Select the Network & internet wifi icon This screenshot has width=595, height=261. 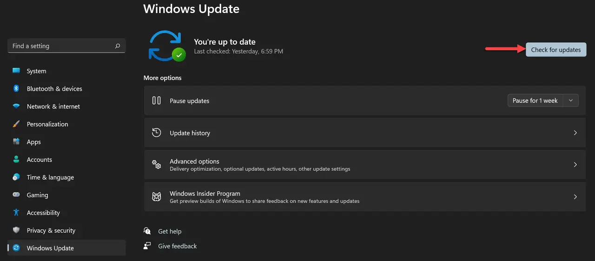click(16, 106)
